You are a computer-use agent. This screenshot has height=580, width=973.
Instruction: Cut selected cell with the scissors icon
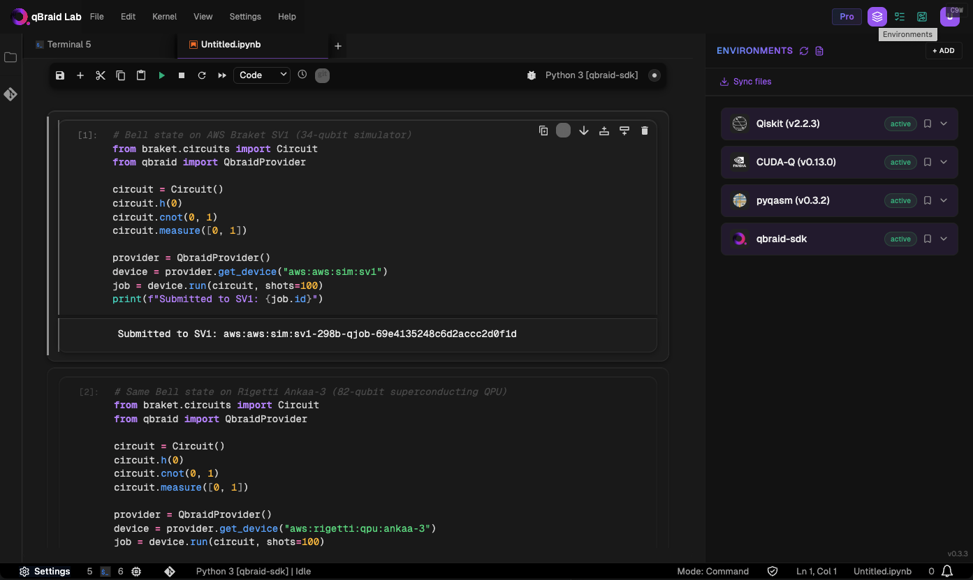101,75
